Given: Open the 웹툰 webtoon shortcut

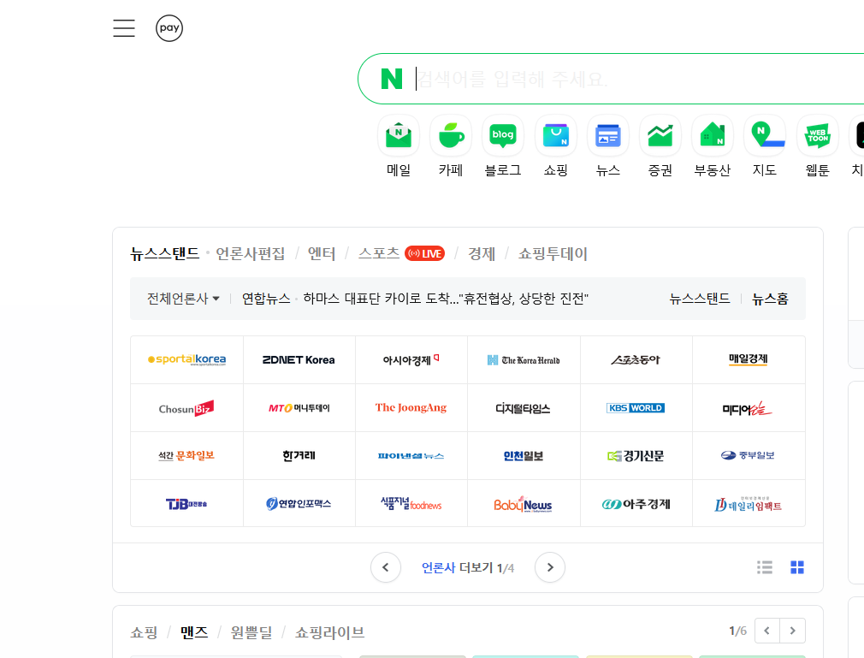Looking at the screenshot, I should [817, 146].
